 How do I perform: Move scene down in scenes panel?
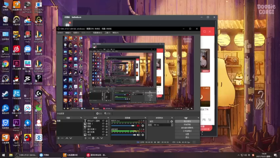point(71,138)
